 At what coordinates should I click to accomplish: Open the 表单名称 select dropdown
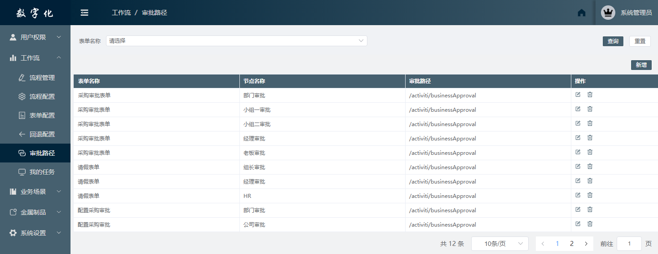coord(236,41)
